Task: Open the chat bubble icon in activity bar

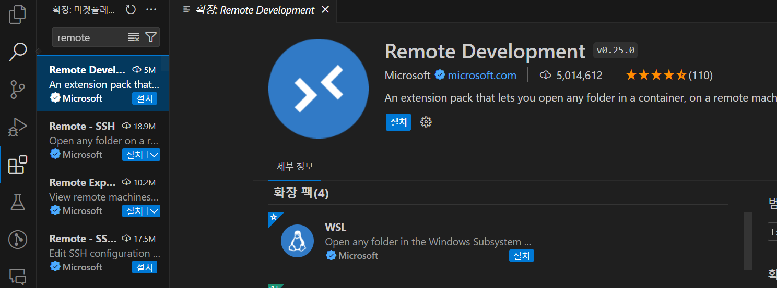Action: point(18,276)
